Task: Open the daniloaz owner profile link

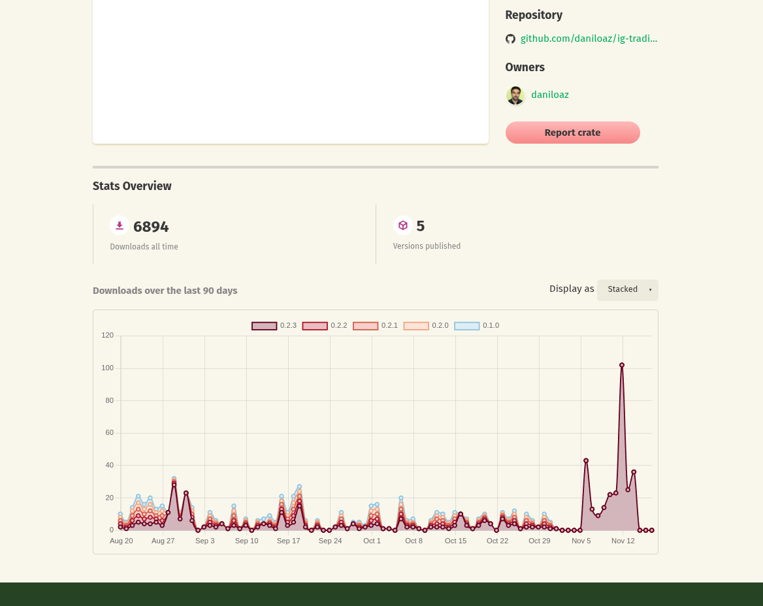Action: 549,95
